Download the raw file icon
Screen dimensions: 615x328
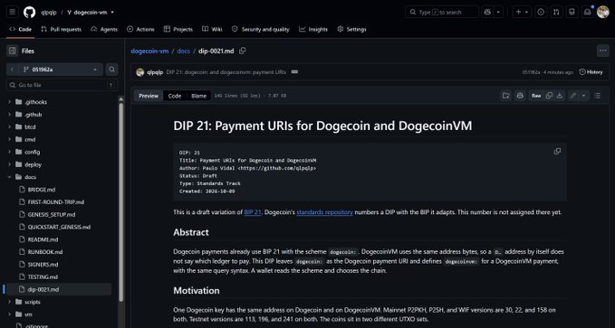[x=560, y=96]
